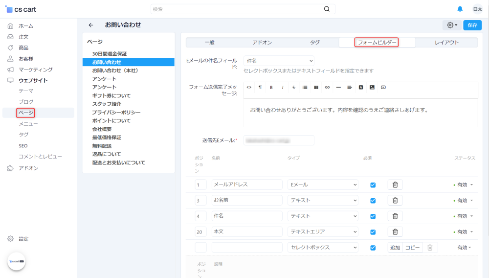This screenshot has height=278, width=489.
Task: Click コピー on the new field row
Action: tap(412, 248)
